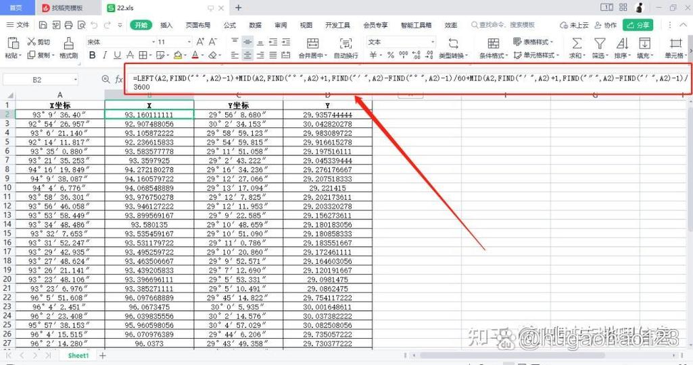Click the Type Conversion icon
Image resolution: width=693 pixels, height=365 pixels.
coord(453,43)
